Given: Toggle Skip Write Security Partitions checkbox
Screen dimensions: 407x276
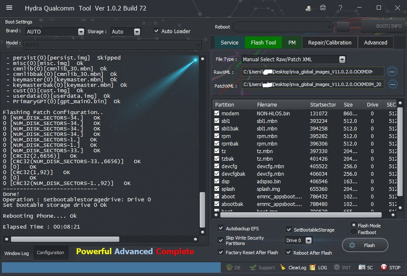Looking at the screenshot, I should tap(221, 240).
